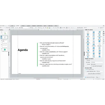Screen dimensions: 105x105
Task: Toggle Underline formatting in the toolbar
Action: (x=42, y=28)
